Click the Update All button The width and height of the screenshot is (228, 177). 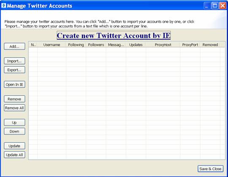pyautogui.click(x=14, y=155)
